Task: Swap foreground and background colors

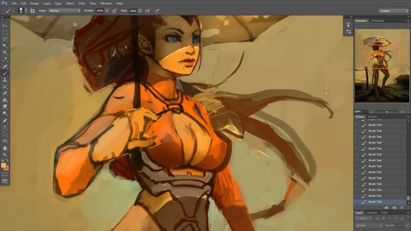Action: point(7,160)
